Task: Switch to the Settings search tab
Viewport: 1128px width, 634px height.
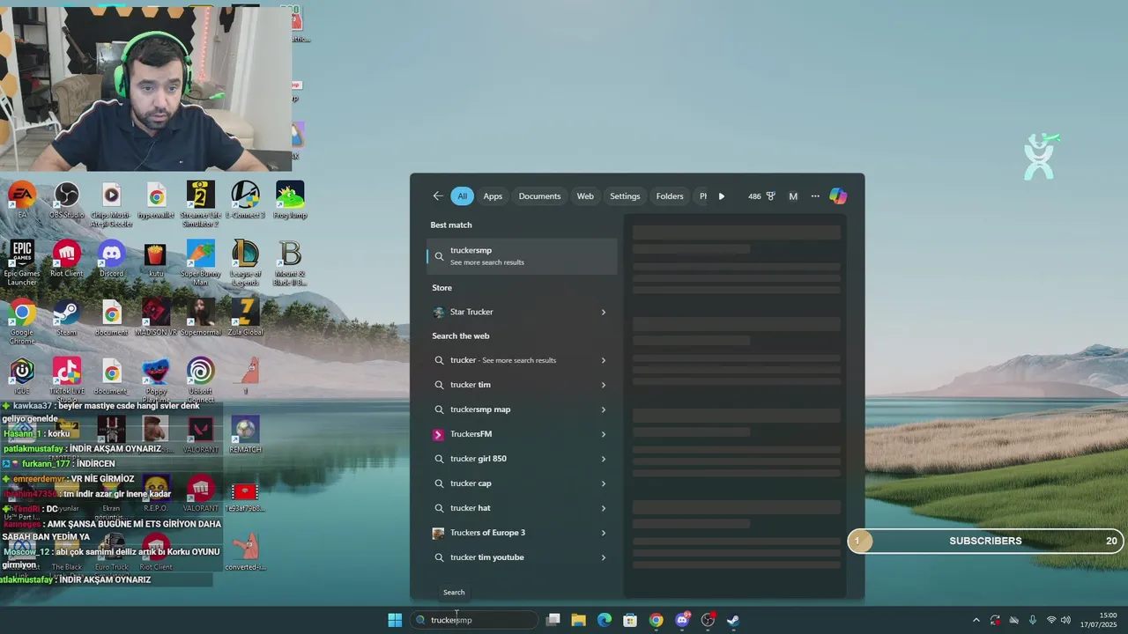Action: click(625, 196)
